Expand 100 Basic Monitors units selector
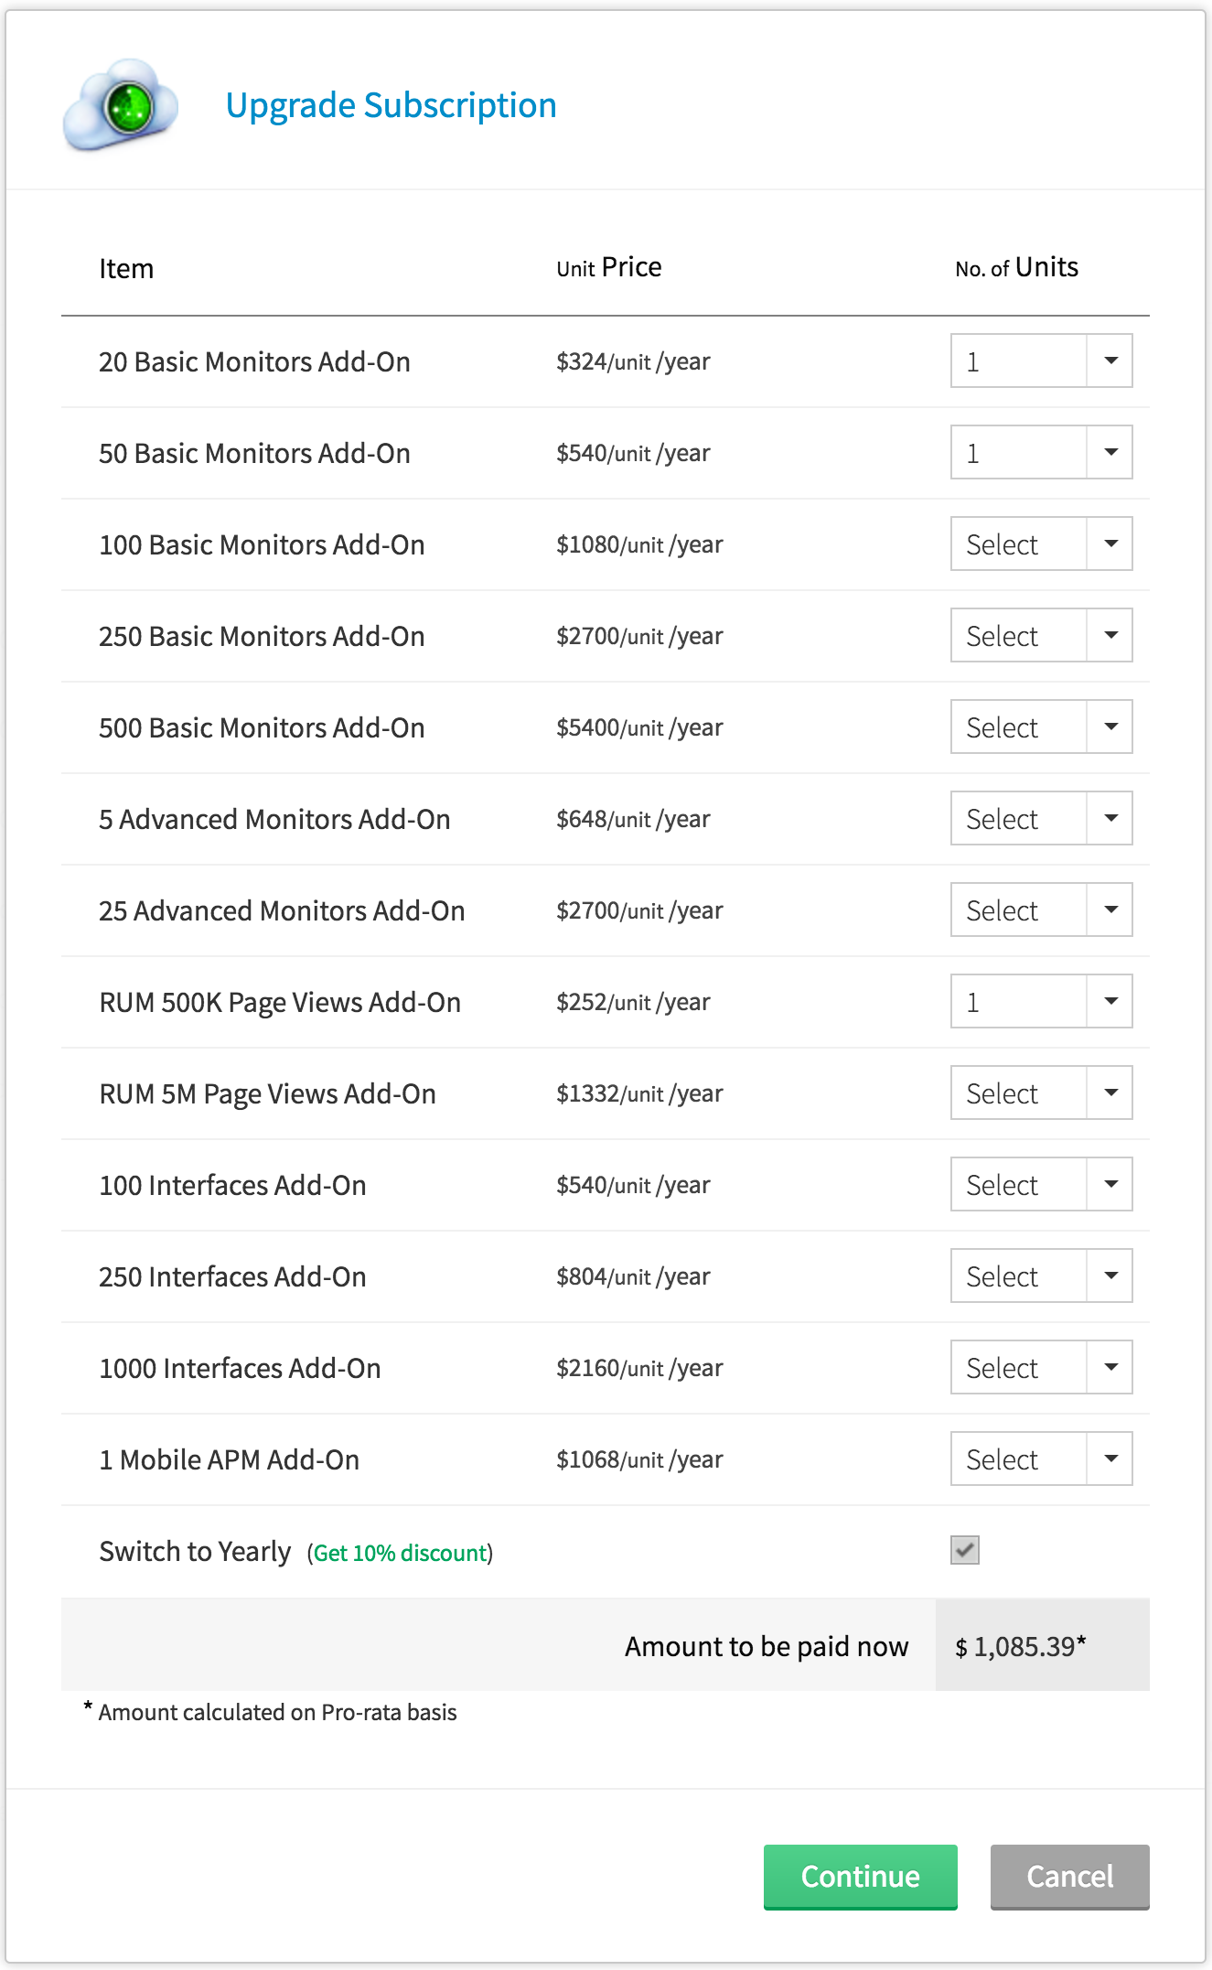This screenshot has width=1212, height=1970. coord(1041,544)
